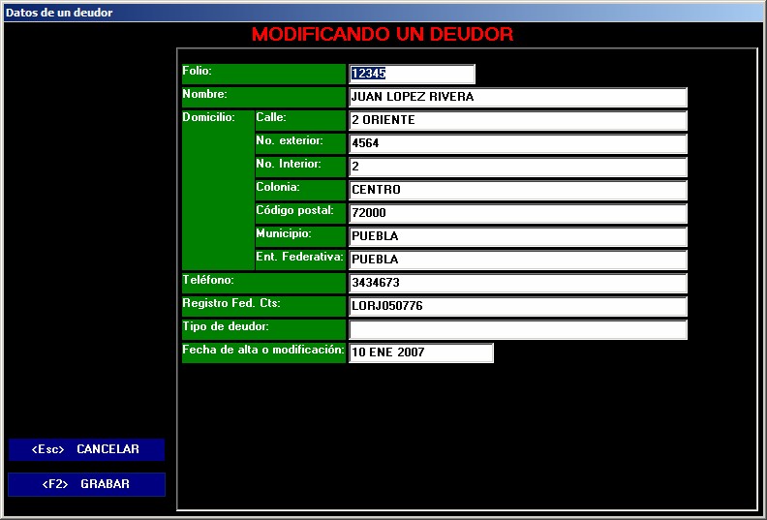Edit the No. exterior field value 4564
Image resolution: width=767 pixels, height=520 pixels.
[x=518, y=144]
